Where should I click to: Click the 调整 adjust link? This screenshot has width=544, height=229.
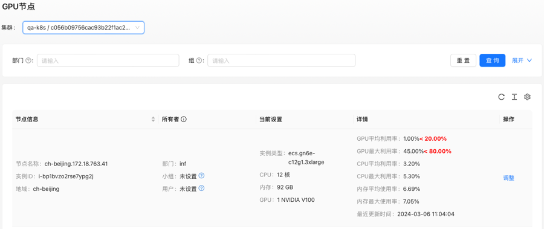pos(508,178)
